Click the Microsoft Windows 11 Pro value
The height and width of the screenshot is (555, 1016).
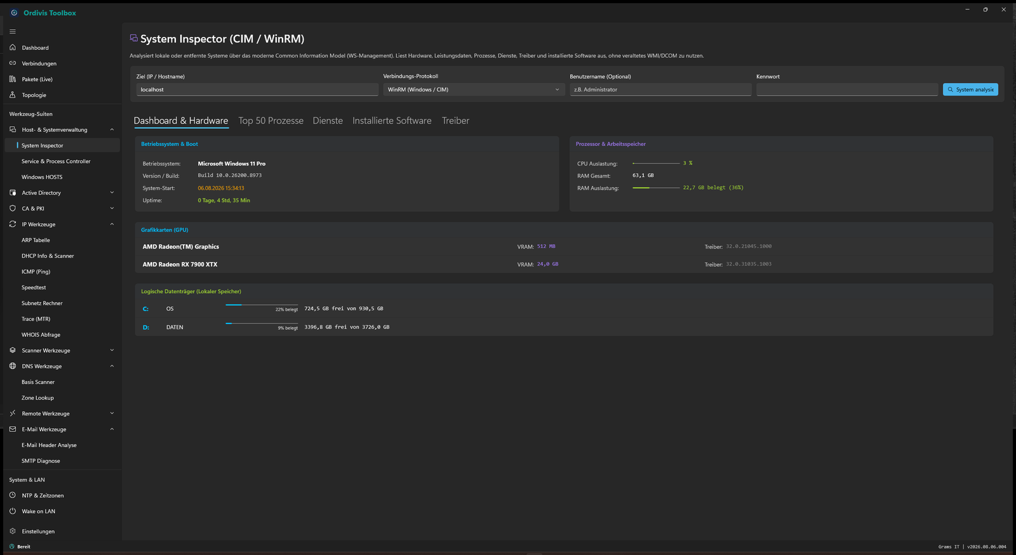pyautogui.click(x=232, y=164)
